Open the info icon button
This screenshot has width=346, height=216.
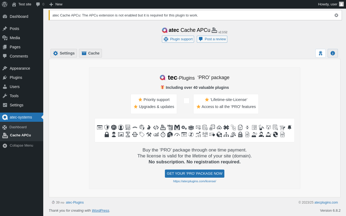[333, 53]
